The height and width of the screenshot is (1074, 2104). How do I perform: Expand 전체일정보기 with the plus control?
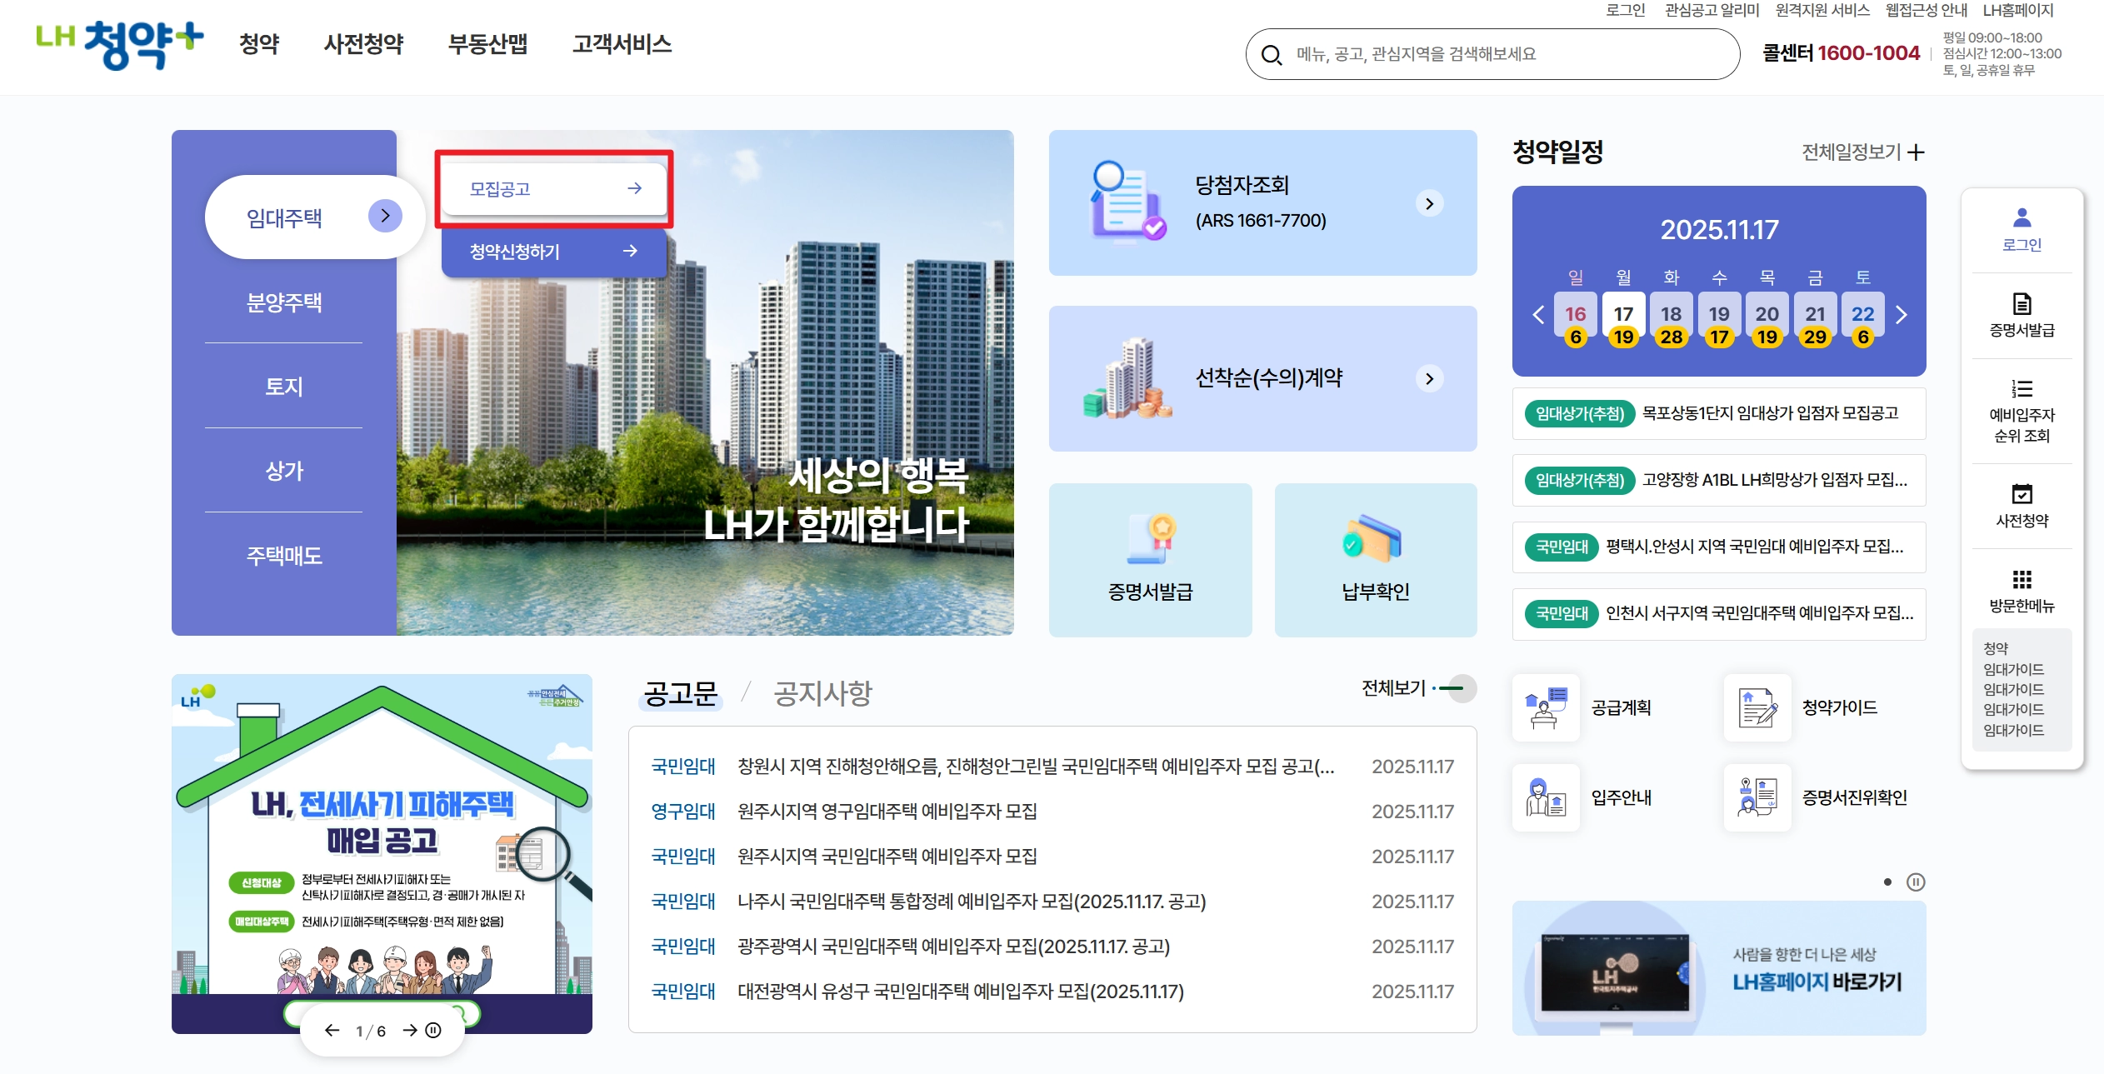pyautogui.click(x=1917, y=152)
